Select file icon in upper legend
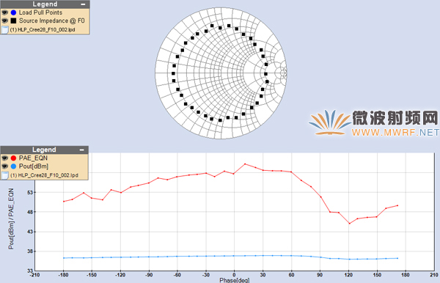The width and height of the screenshot is (440, 283). (5, 30)
